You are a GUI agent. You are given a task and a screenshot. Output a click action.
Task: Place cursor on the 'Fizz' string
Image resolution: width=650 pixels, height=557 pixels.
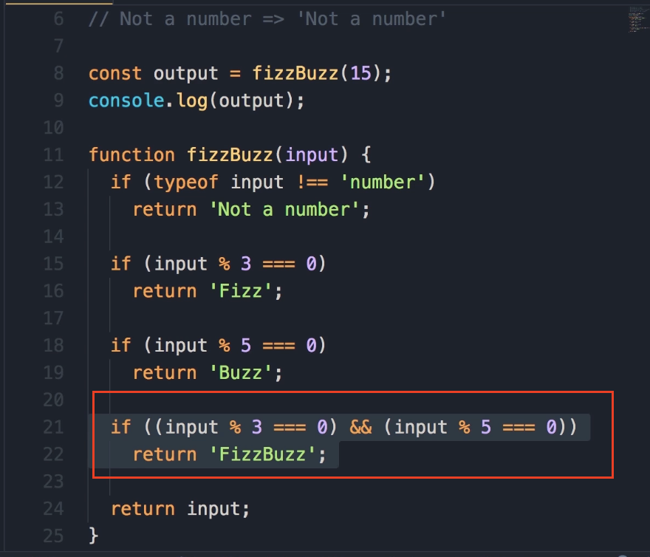point(240,291)
